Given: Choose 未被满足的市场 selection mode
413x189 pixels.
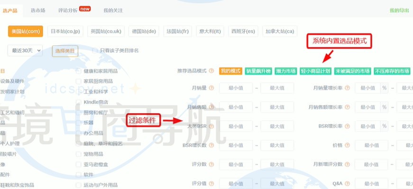Looking at the screenshot, I should (x=353, y=71).
